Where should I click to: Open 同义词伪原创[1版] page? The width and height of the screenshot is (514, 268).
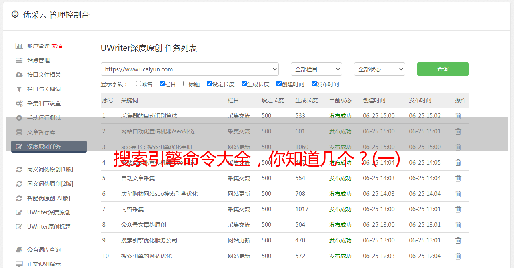point(50,169)
